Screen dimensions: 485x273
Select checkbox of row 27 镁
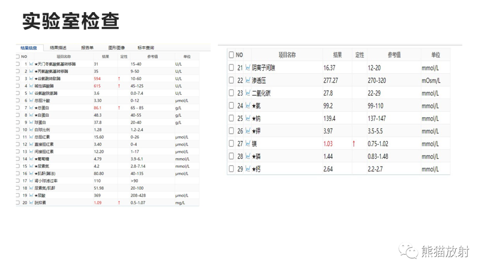tap(231, 143)
